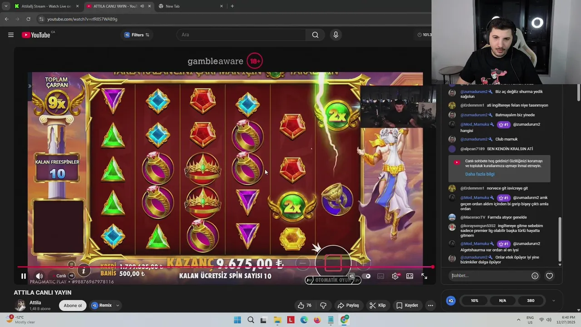Switch to theater mode
Viewport: 581px width, 327px height.
tap(409, 276)
